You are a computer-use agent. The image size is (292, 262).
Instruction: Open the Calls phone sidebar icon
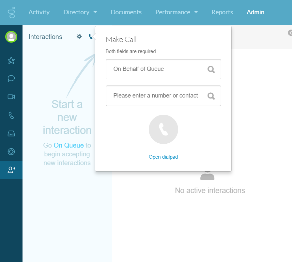click(11, 115)
